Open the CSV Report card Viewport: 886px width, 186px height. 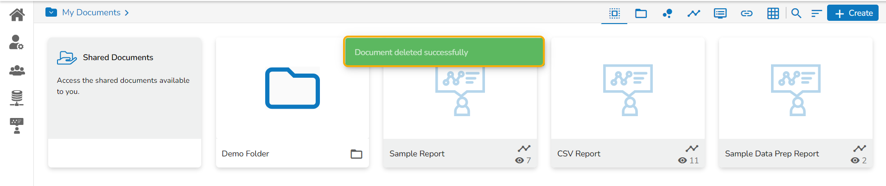point(627,102)
